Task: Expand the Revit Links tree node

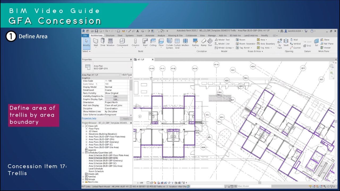Action: [x=83, y=182]
